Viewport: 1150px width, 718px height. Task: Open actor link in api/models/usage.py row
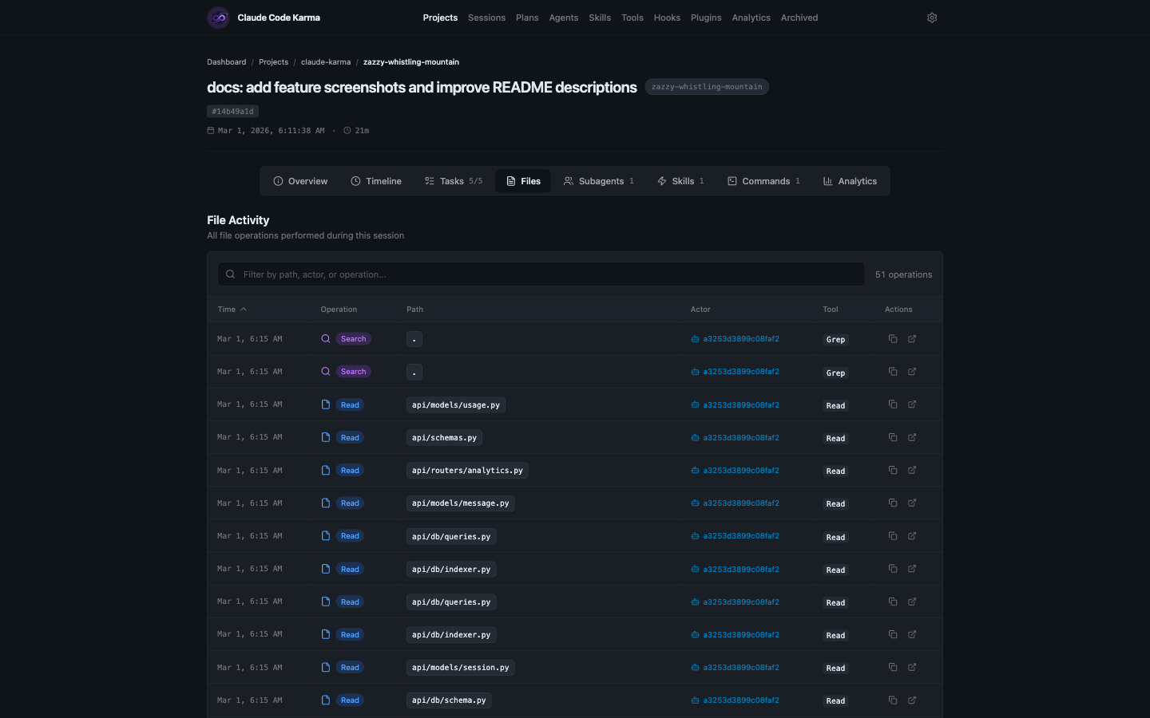(736, 404)
